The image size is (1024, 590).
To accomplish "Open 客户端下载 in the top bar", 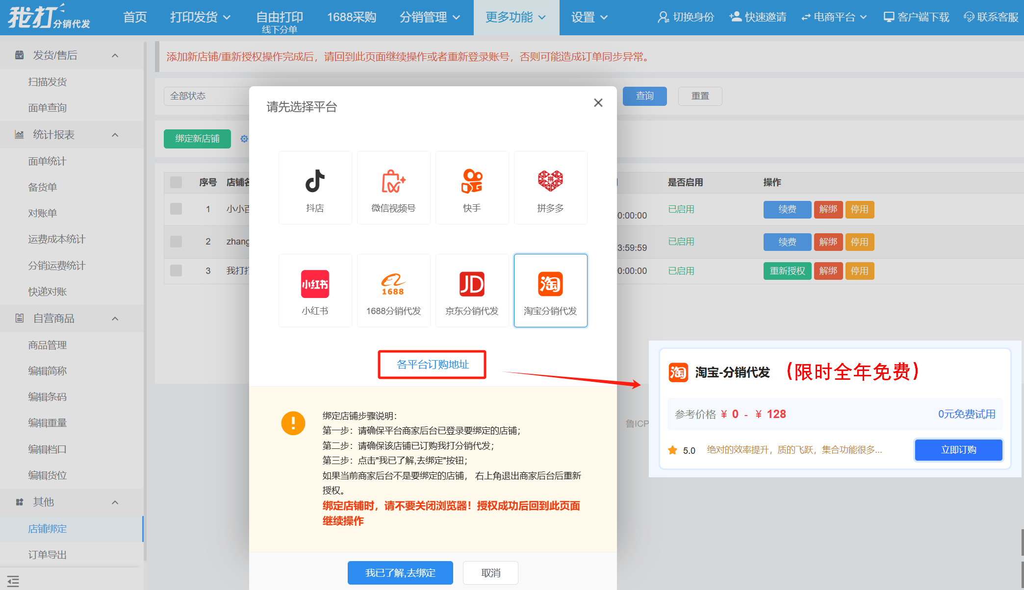I will pyautogui.click(x=916, y=17).
